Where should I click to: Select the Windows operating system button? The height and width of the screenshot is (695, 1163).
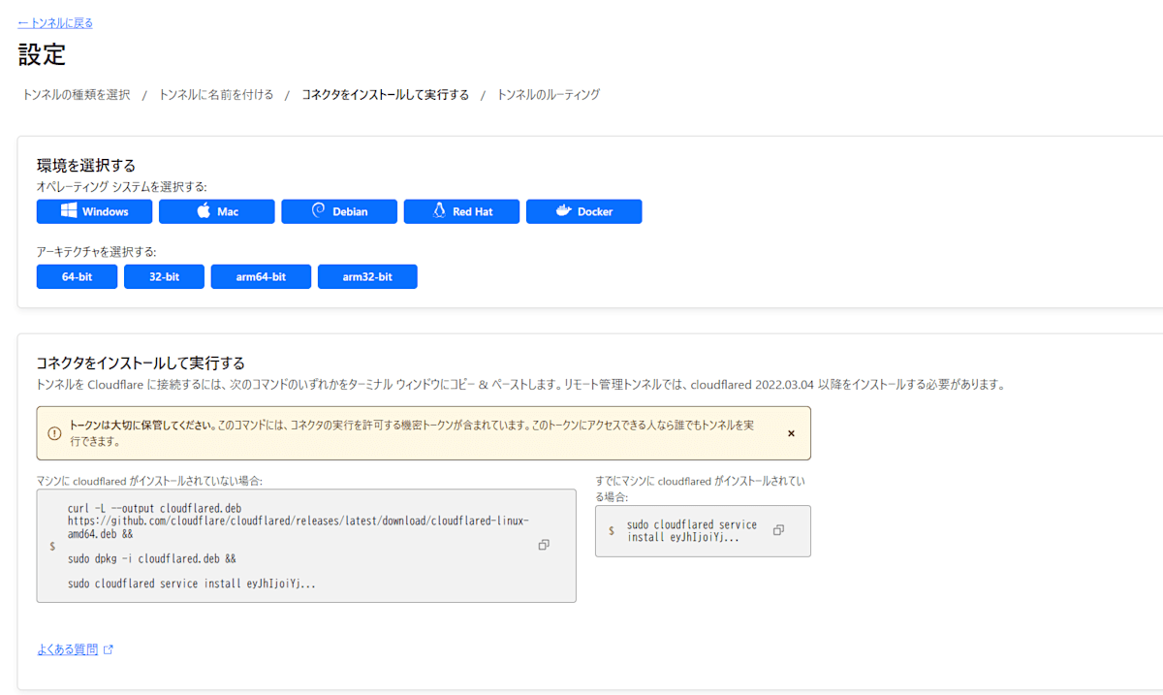click(x=95, y=211)
